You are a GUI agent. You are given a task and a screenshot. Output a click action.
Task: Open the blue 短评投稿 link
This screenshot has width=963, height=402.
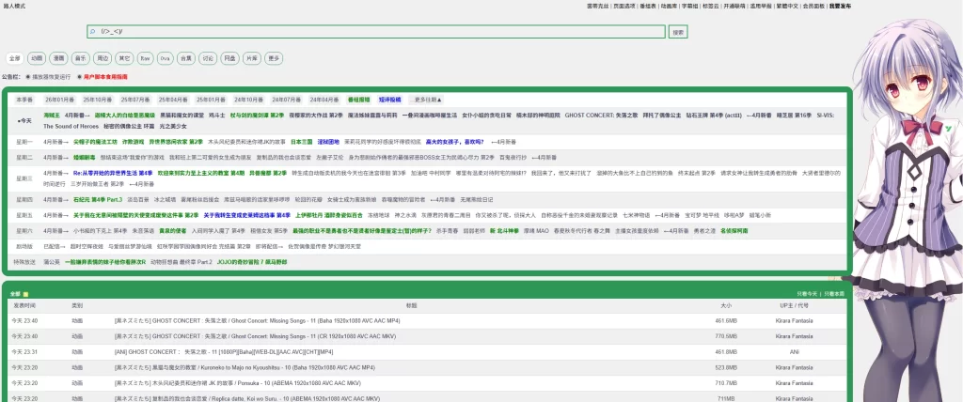pyautogui.click(x=389, y=100)
